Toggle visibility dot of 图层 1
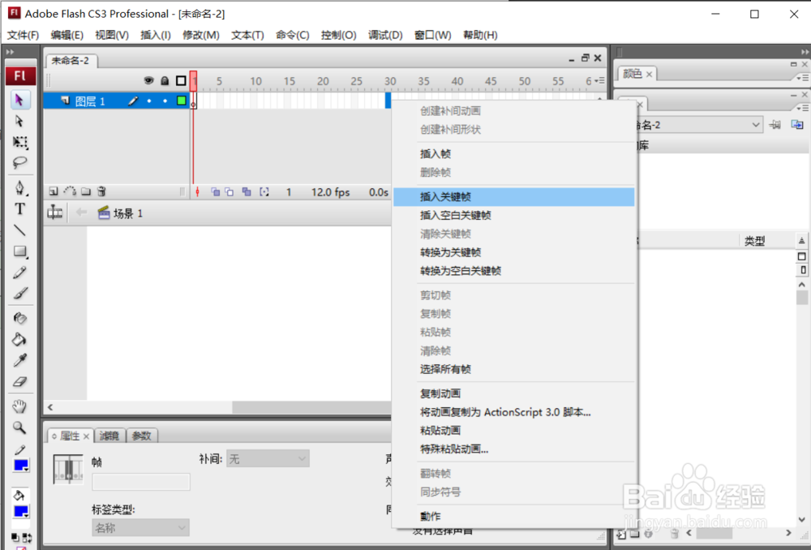The height and width of the screenshot is (550, 811). click(149, 101)
